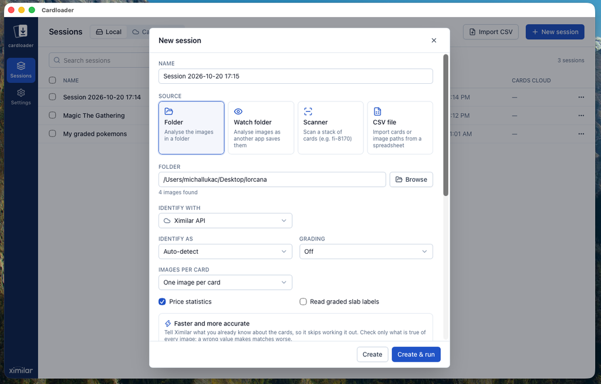Image resolution: width=601 pixels, height=384 pixels.
Task: Open more options for My graded pokemons row
Action: pyautogui.click(x=581, y=134)
